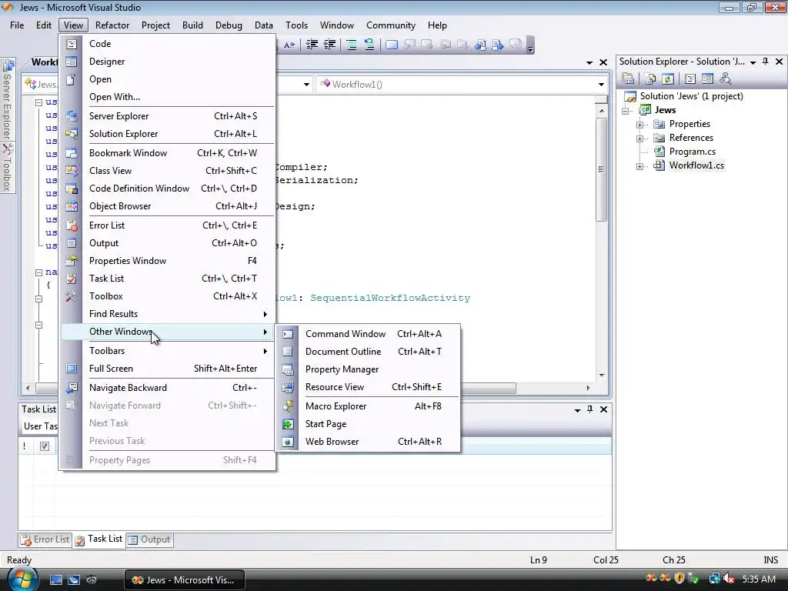Click the Command Window icon
The width and height of the screenshot is (788, 591).
[288, 334]
